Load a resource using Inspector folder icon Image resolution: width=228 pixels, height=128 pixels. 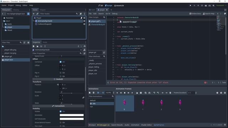tap(37, 46)
